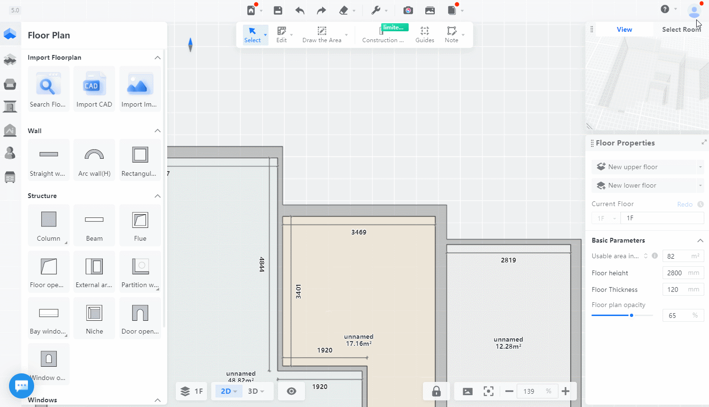
Task: Click the Redo arrow icon
Action: tap(322, 10)
